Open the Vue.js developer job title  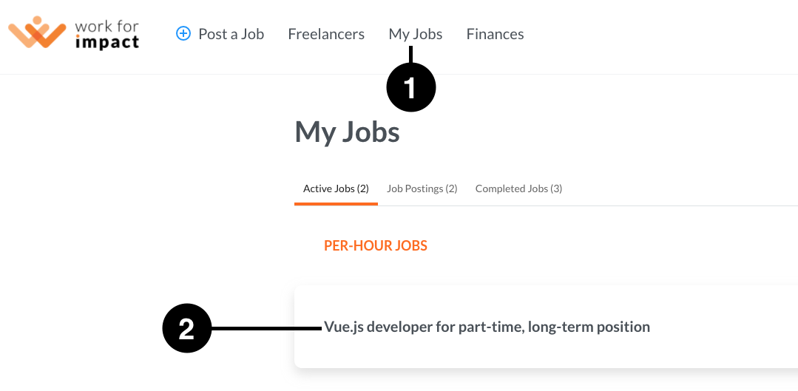pos(487,327)
